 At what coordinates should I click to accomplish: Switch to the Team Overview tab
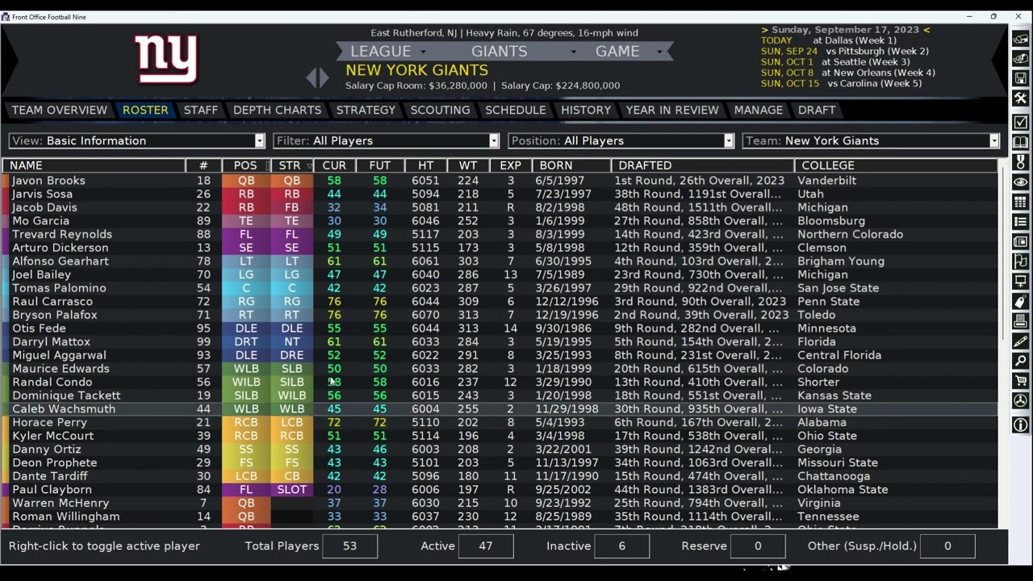click(60, 110)
